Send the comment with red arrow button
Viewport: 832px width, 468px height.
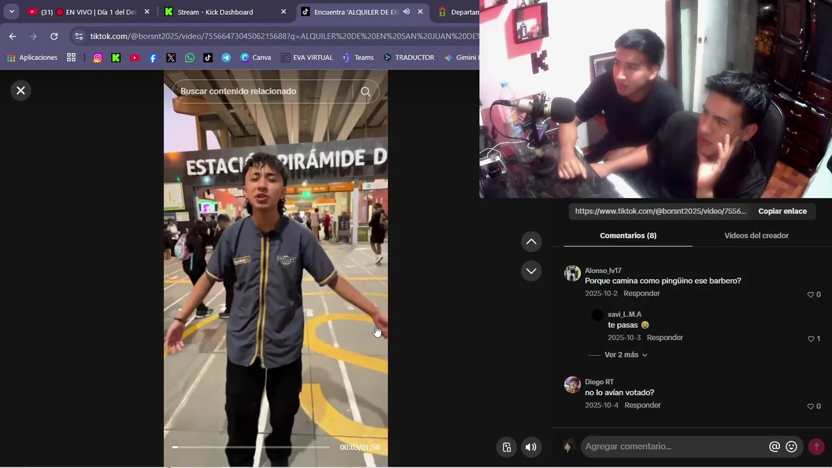pyautogui.click(x=816, y=447)
